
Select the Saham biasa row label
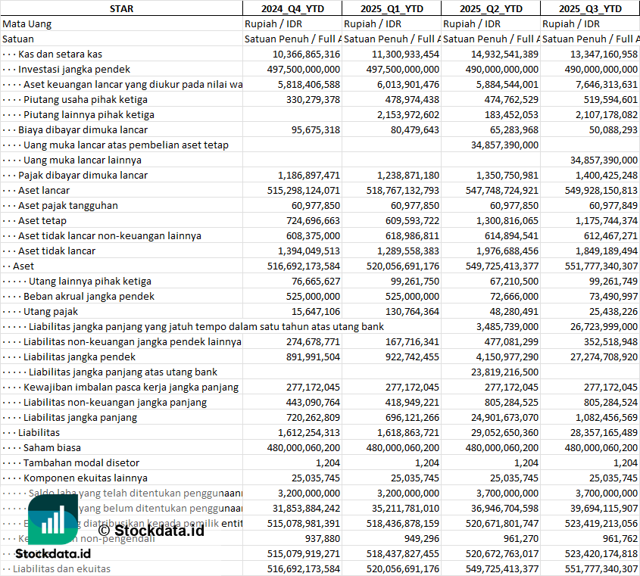[52, 447]
